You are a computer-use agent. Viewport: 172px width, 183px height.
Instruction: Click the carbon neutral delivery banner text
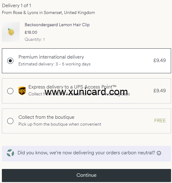86,153
